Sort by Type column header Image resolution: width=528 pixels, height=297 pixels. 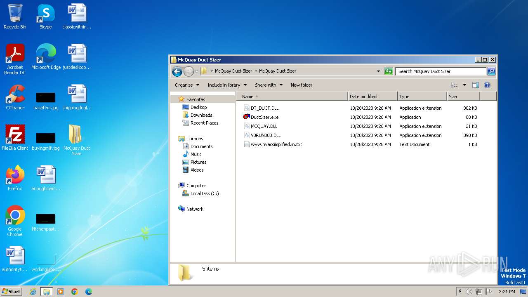422,97
